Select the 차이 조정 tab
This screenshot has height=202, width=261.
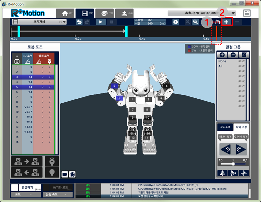pos(241,127)
